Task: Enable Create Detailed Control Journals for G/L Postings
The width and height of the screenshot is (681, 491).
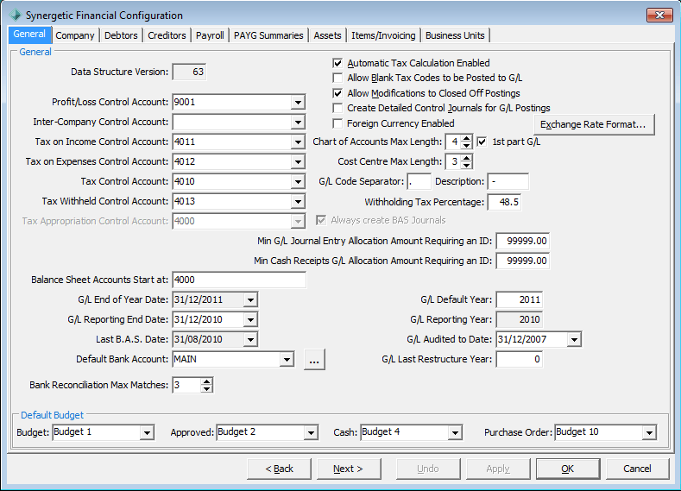Action: (337, 108)
